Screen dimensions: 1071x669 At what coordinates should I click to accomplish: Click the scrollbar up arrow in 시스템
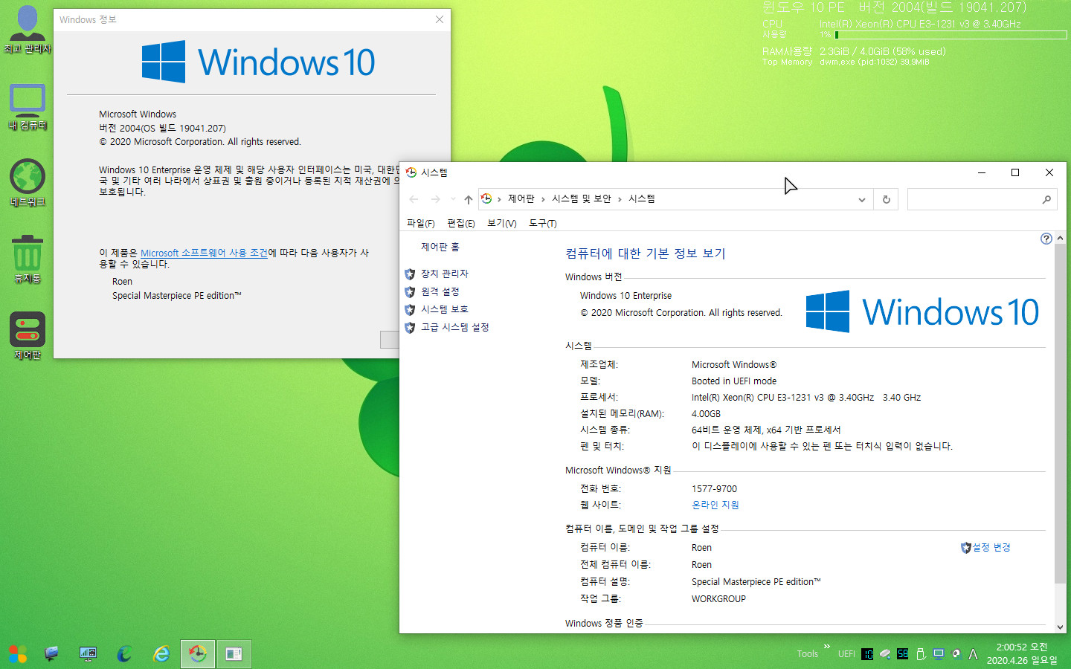coord(1060,238)
